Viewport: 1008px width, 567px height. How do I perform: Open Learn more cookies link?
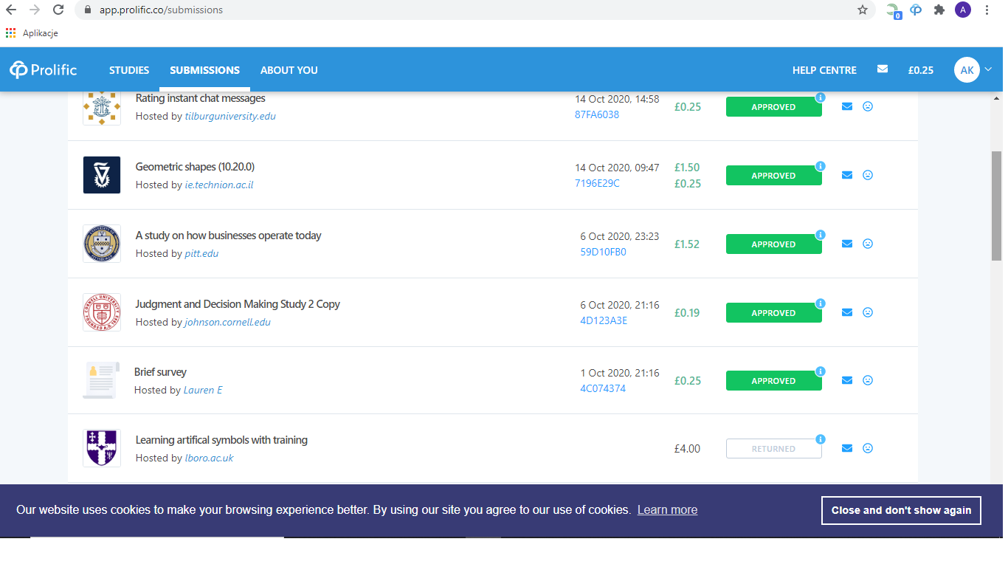pyautogui.click(x=667, y=510)
